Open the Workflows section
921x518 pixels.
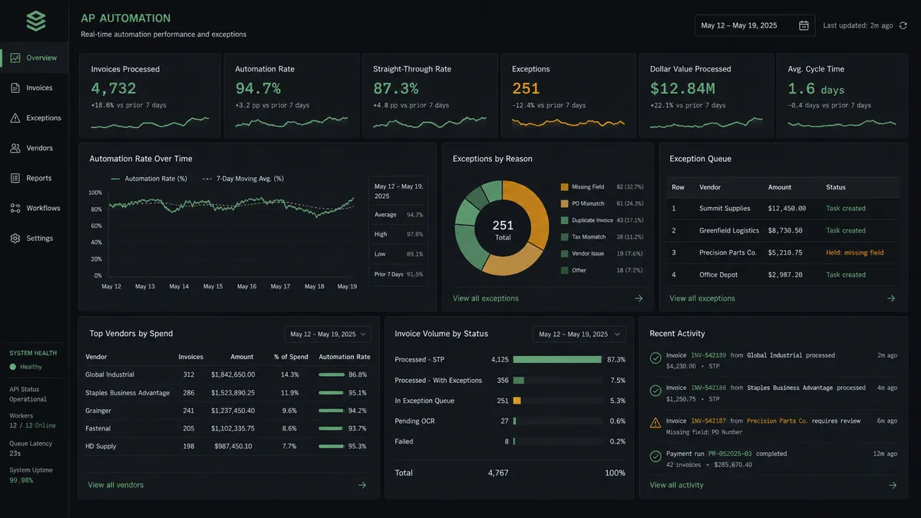35,208
